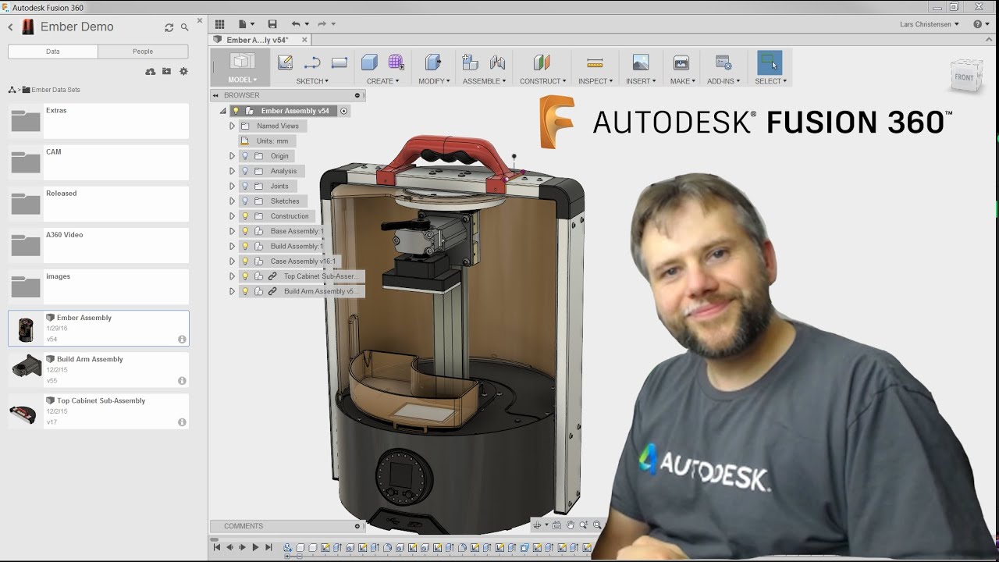Toggle visibility bulb of Origin

click(x=244, y=156)
